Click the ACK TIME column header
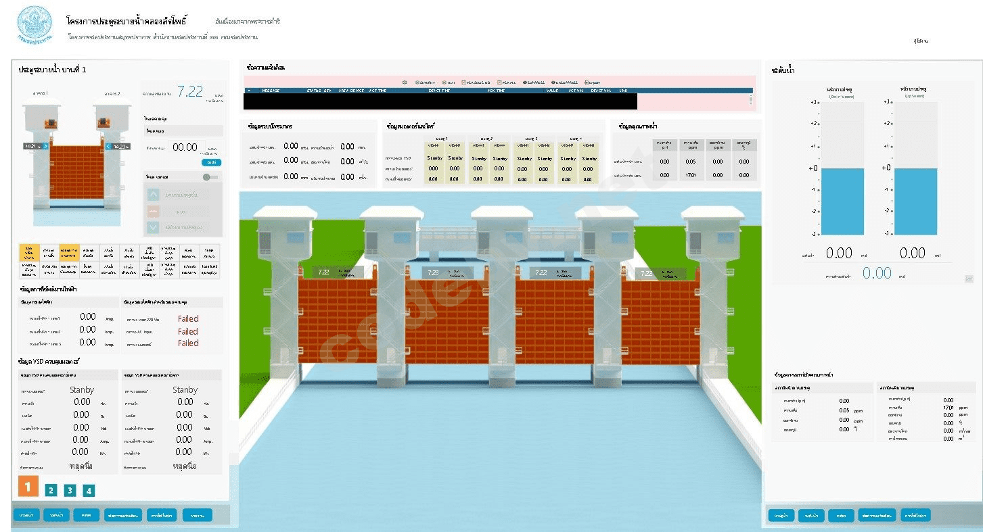Viewport: 983px width, 532px height. click(496, 90)
